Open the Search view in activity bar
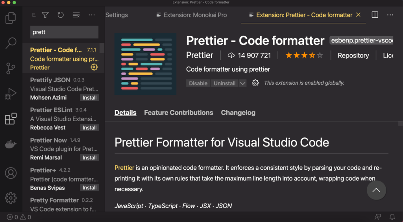Screen dimensions: 403x222 click(x=11, y=43)
